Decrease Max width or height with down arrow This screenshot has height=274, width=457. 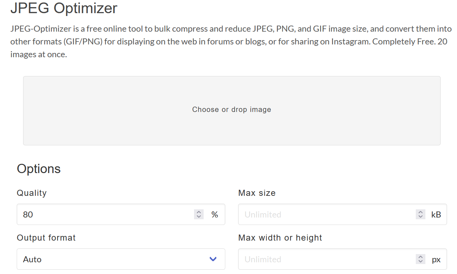coord(420,262)
